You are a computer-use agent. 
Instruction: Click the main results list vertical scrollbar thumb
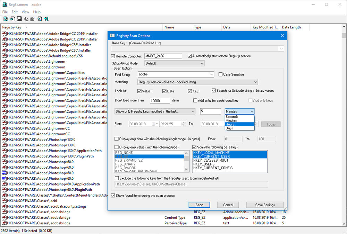[x=344, y=36]
